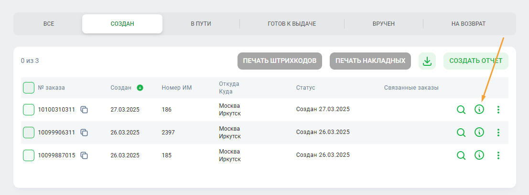Show info for order 10100310311

(479, 110)
